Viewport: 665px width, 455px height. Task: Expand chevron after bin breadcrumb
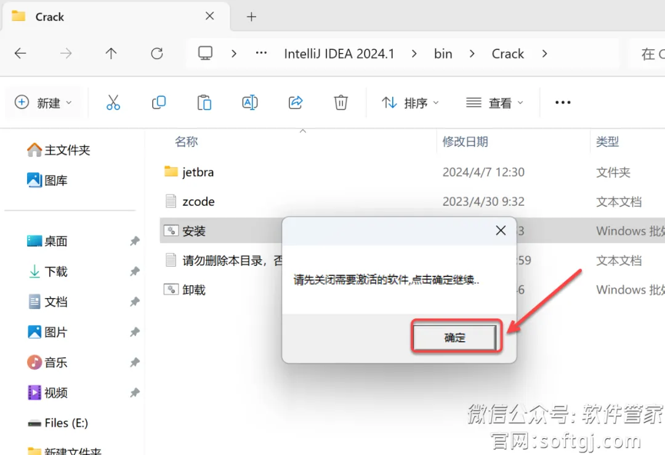click(472, 54)
